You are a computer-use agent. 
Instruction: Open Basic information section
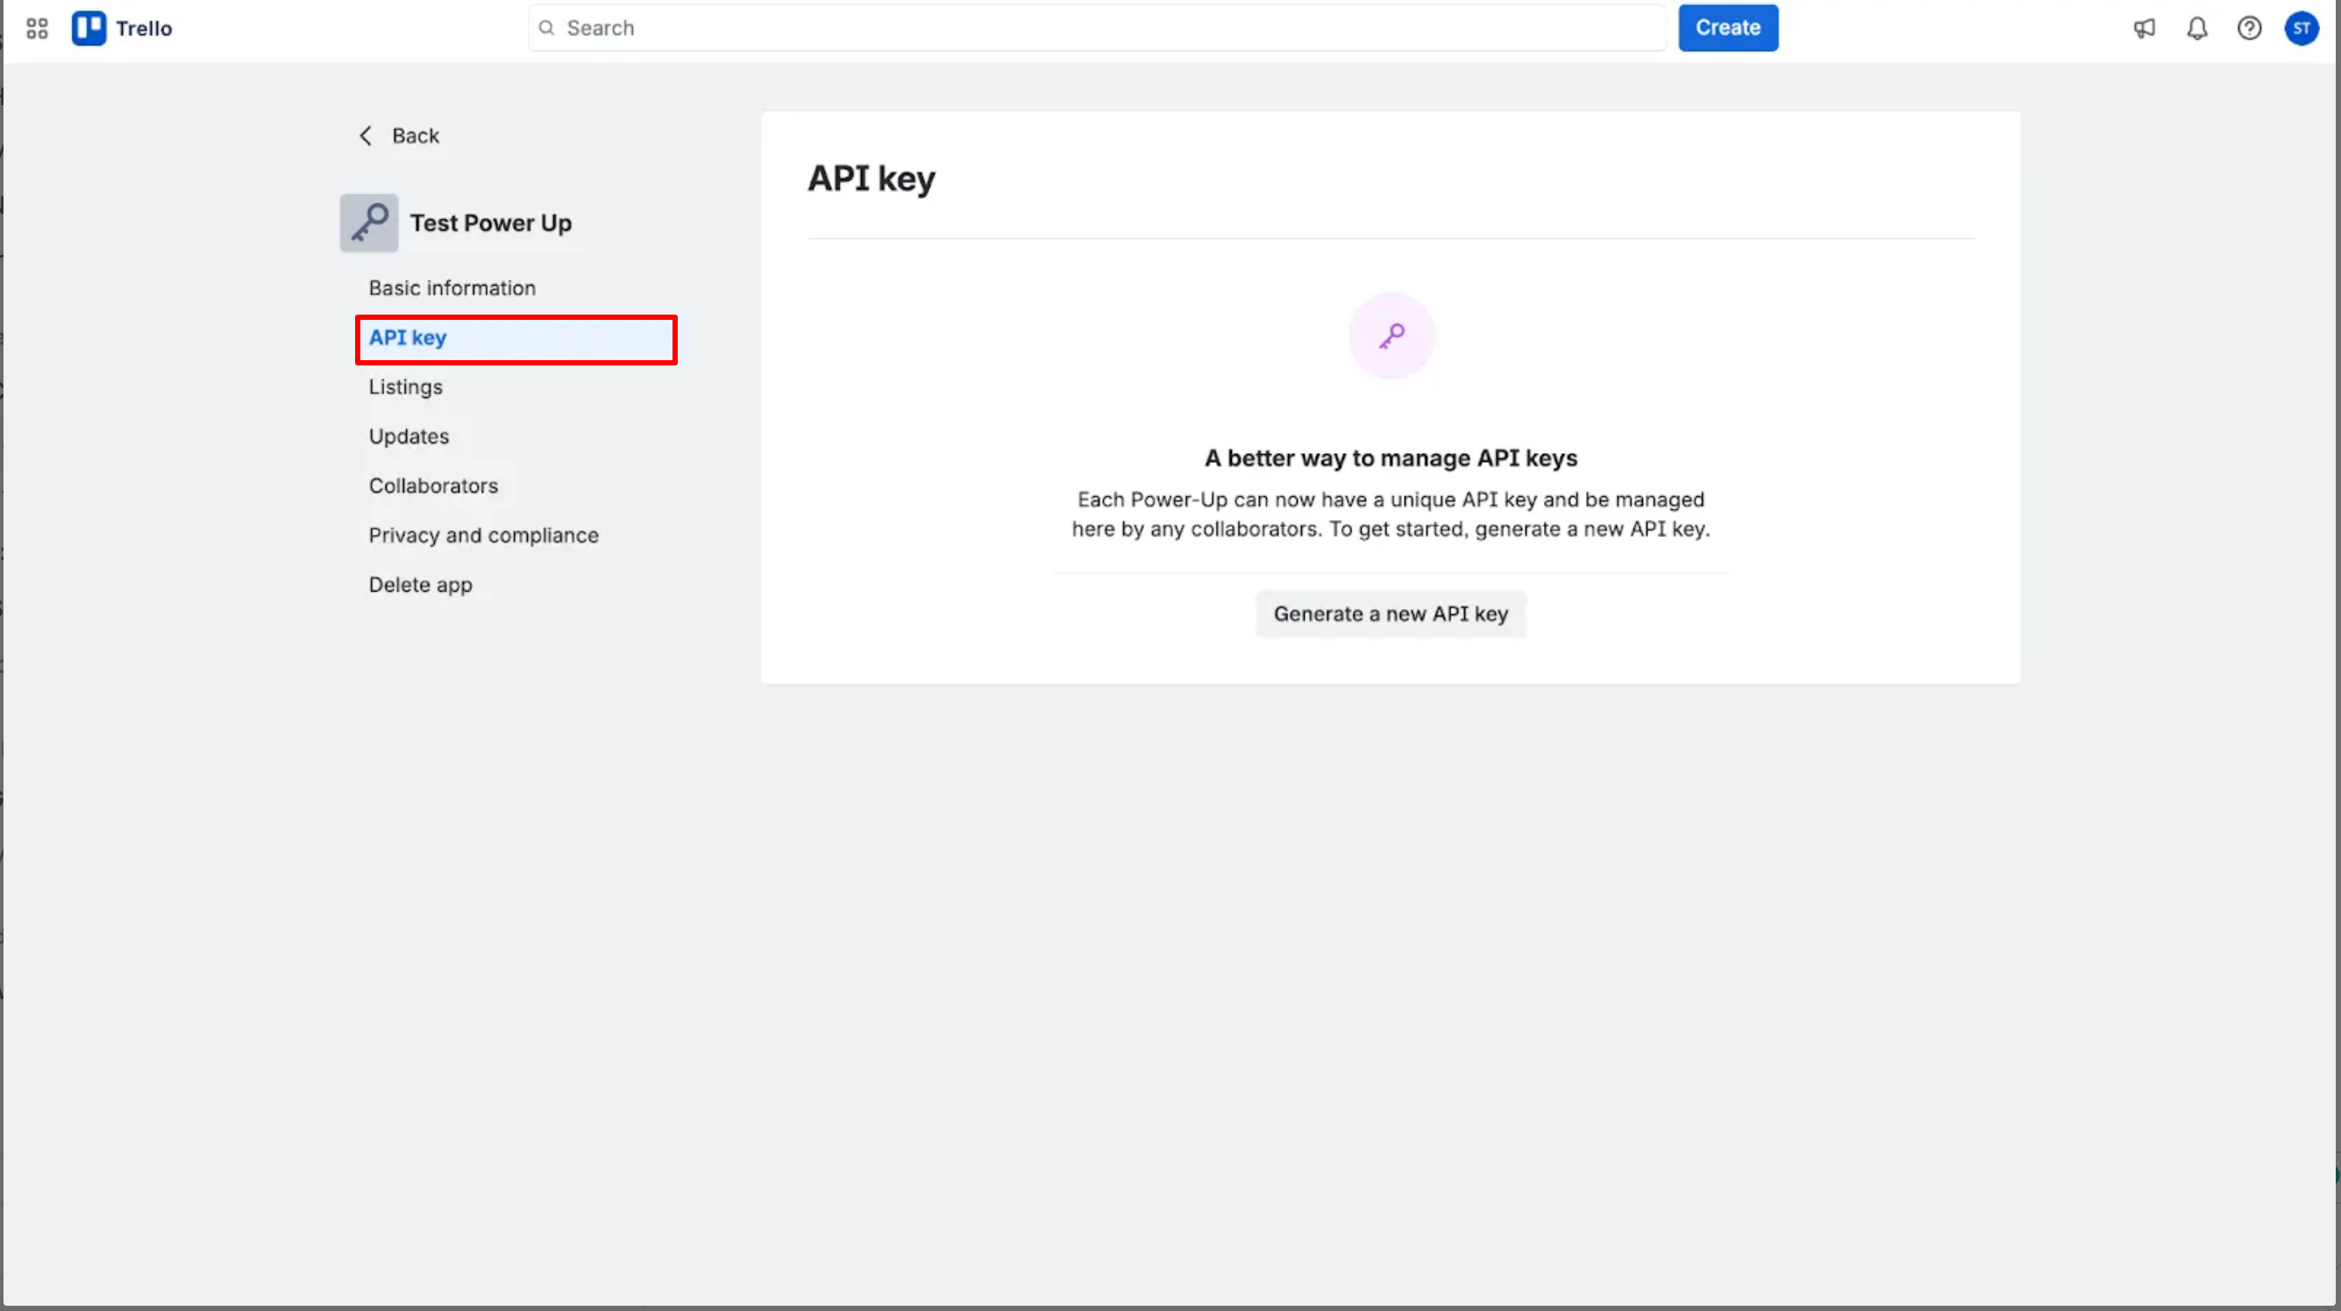452,288
